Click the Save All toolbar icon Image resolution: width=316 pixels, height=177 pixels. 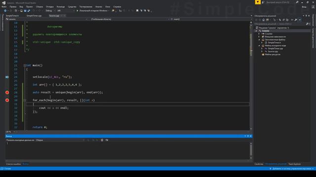pyautogui.click(x=29, y=11)
